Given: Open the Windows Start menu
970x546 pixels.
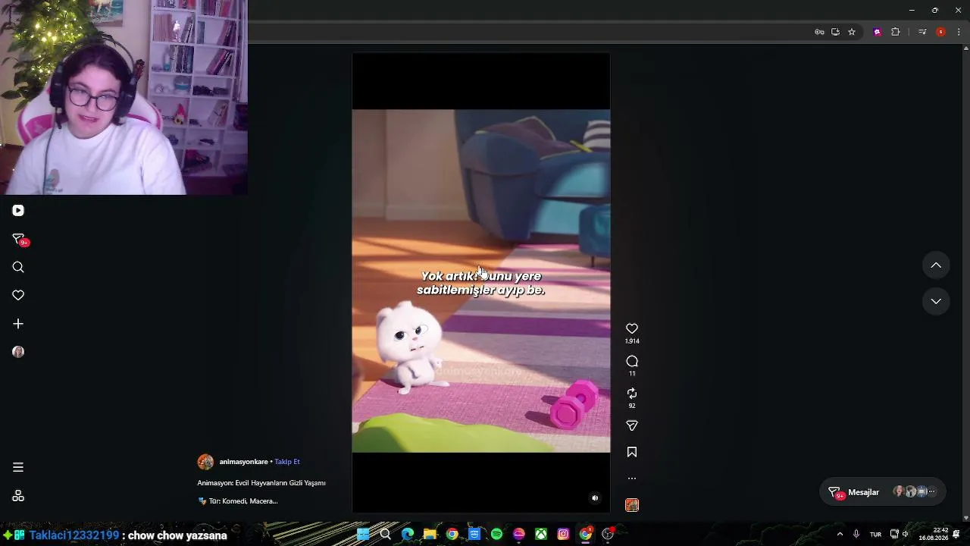Looking at the screenshot, I should pos(363,535).
